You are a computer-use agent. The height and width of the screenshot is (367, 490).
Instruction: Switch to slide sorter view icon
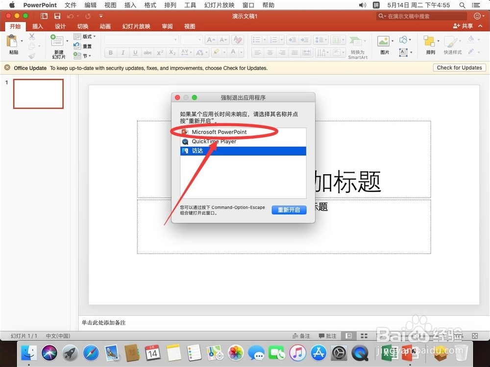(364, 336)
